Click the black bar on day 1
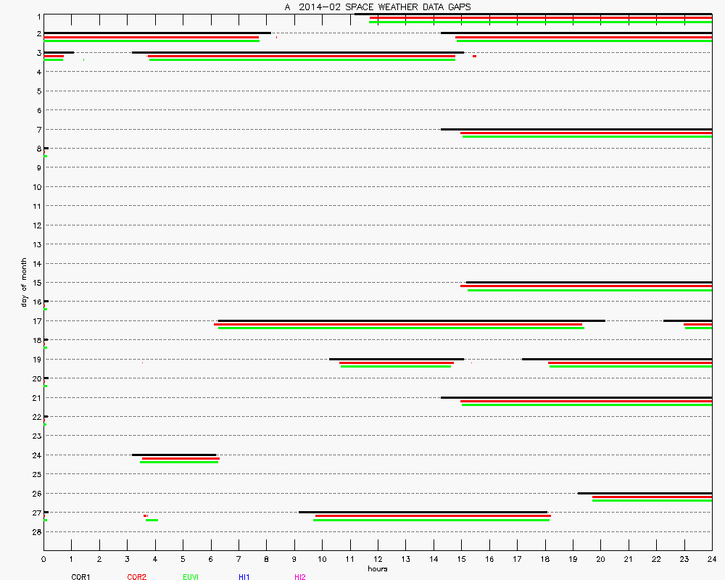 [533, 14]
